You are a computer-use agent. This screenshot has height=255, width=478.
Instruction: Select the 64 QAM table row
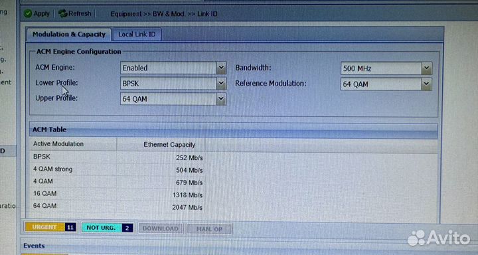pyautogui.click(x=118, y=207)
